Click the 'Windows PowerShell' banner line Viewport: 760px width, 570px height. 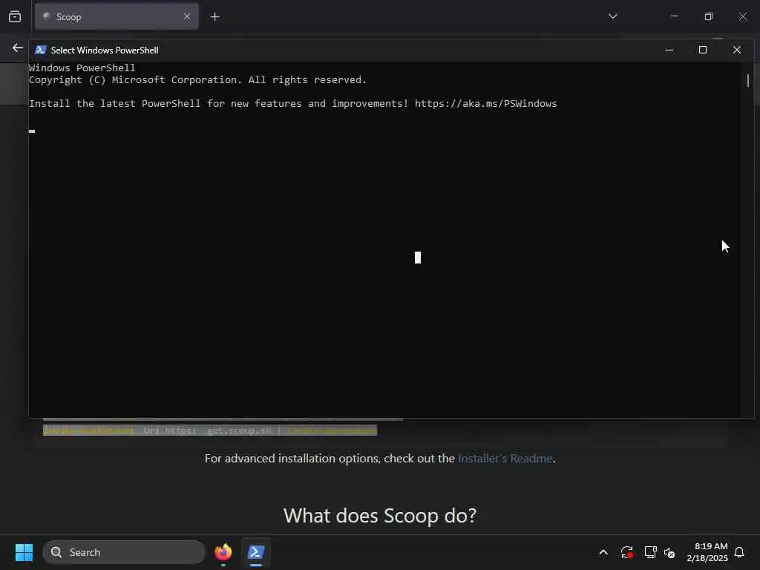point(82,68)
